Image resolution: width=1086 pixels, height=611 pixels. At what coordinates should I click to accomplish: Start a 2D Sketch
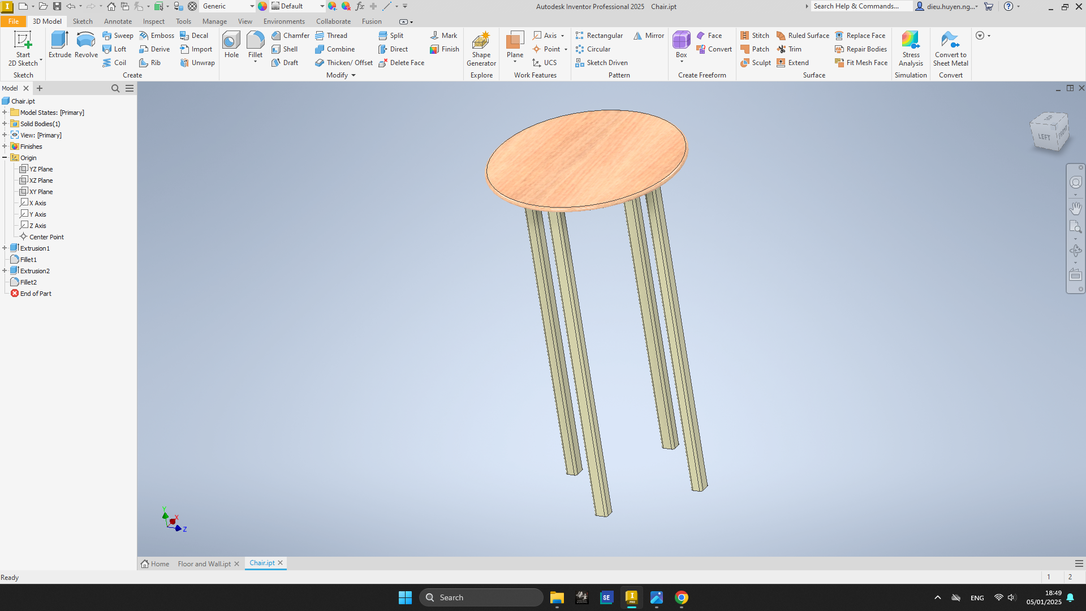point(23,49)
